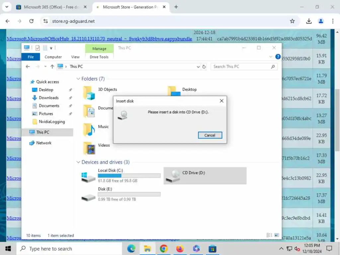The width and height of the screenshot is (340, 255).
Task: Open the View ribbon tab
Action: tap(75, 57)
